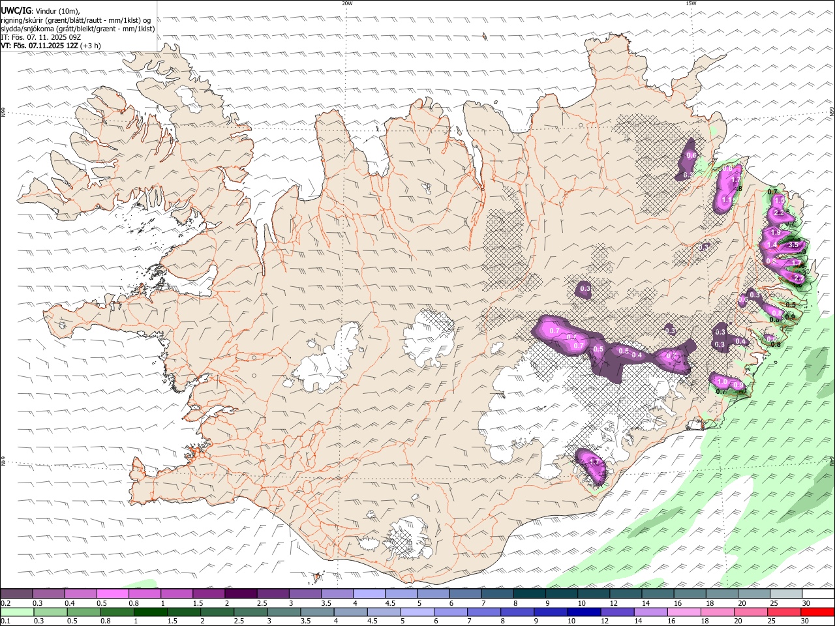Pick the dark plum snow-scale swatch at 2
The height and width of the screenshot is (626, 835).
point(241,594)
